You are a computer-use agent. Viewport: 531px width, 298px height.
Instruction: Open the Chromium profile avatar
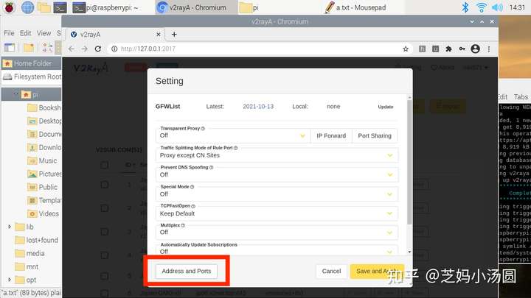pyautogui.click(x=475, y=49)
